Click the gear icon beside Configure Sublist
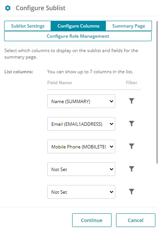Image resolution: width=158 pixels, height=233 pixels. tap(8, 8)
